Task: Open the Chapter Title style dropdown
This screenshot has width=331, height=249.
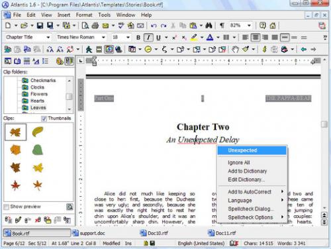Action: coord(48,37)
